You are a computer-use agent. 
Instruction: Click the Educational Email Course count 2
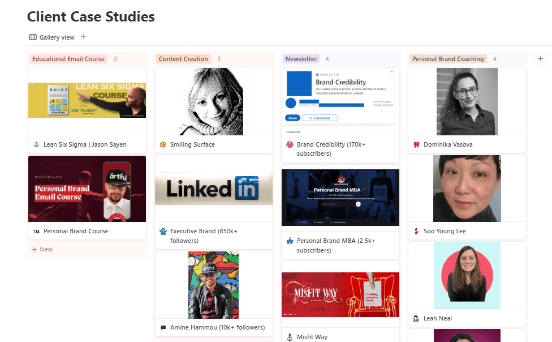(115, 59)
